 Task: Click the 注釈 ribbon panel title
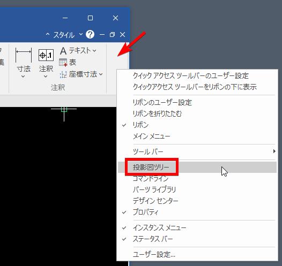[x=58, y=88]
